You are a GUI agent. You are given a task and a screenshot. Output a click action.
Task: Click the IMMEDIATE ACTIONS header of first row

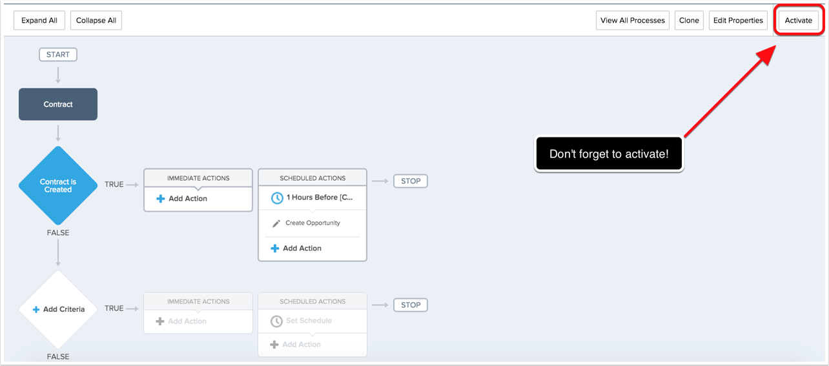pos(198,178)
